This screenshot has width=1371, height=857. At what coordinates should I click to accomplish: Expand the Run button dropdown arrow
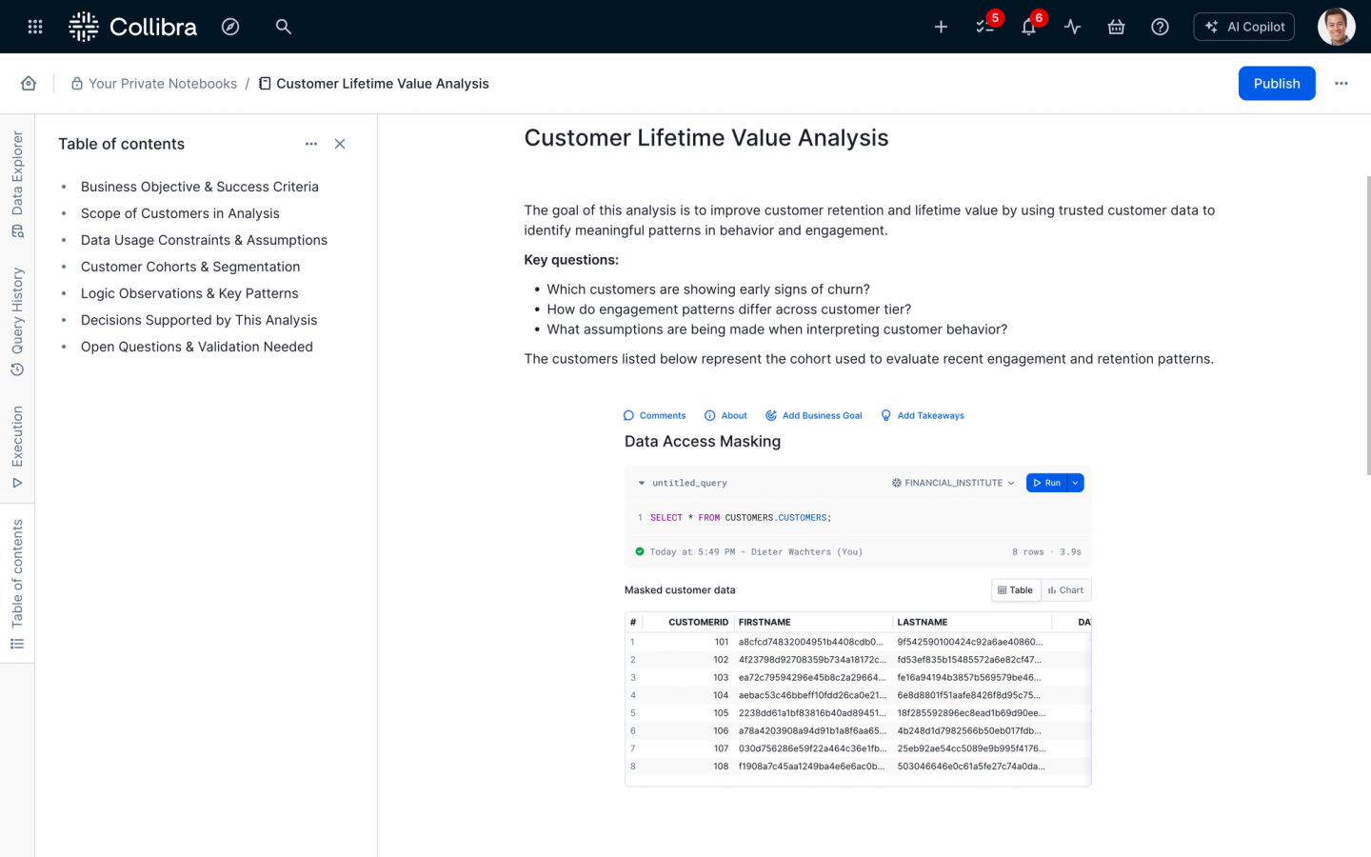pos(1076,483)
